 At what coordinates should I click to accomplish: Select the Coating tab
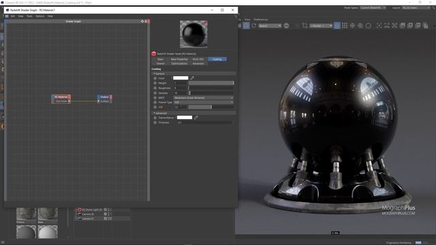click(217, 59)
